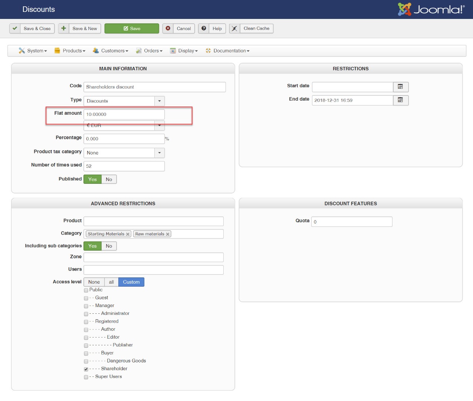Click the Quota input field

click(352, 222)
